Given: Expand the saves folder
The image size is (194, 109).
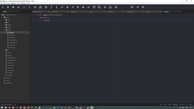Looking at the screenshot, I should click(x=5, y=28).
